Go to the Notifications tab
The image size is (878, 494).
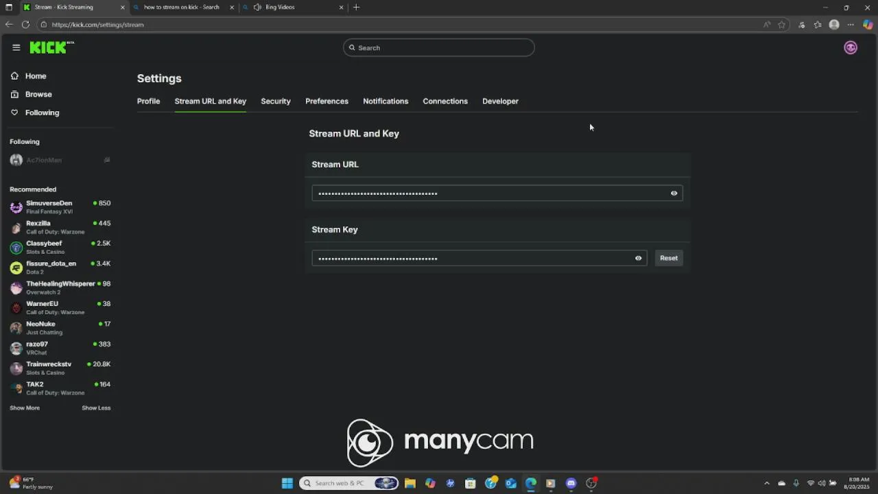tap(385, 101)
